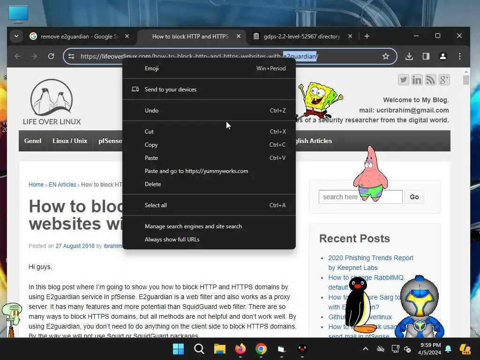Toggle Always show full URLs option
Image resolution: width=480 pixels, height=360 pixels.
(x=209, y=240)
